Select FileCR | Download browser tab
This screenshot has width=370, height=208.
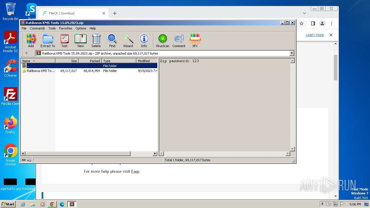click(x=74, y=13)
